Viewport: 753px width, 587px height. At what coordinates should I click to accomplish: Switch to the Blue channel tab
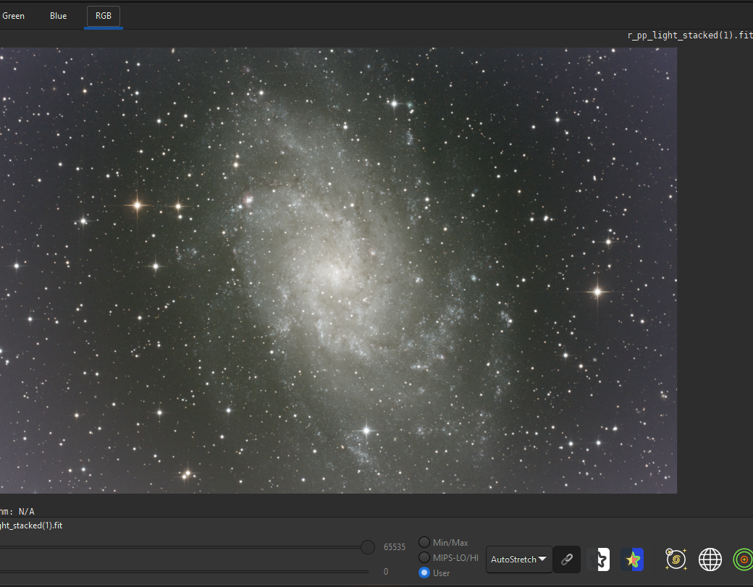(x=58, y=16)
